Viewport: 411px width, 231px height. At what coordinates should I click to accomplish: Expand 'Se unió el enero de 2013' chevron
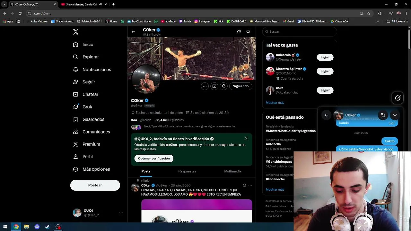(x=228, y=113)
